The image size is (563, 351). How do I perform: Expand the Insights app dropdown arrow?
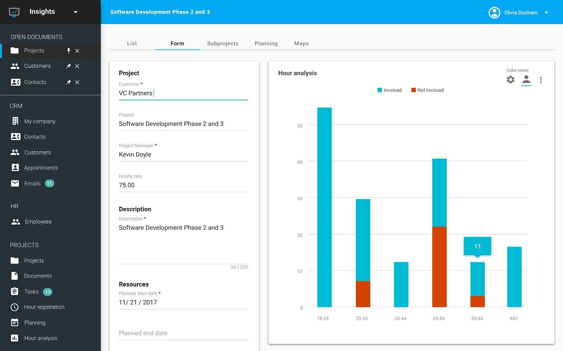75,12
